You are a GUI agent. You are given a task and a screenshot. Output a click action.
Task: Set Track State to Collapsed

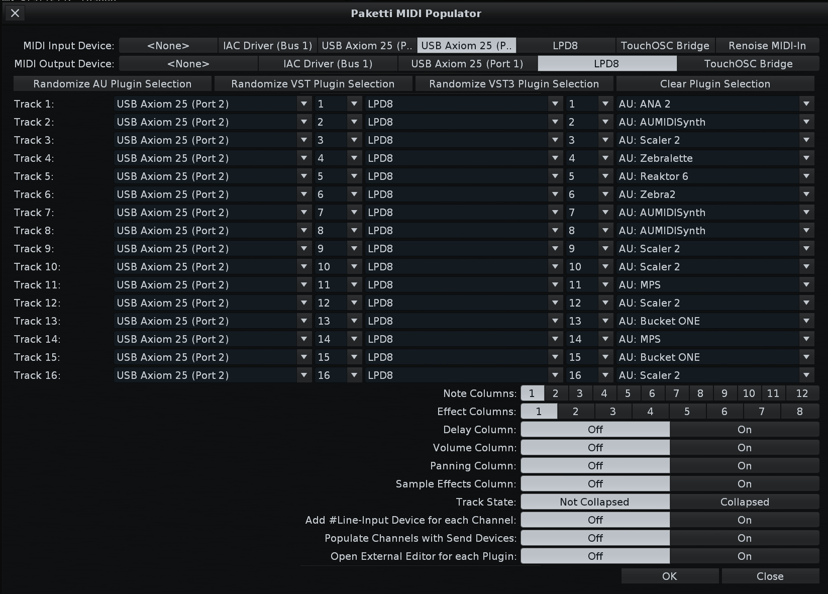tap(744, 502)
